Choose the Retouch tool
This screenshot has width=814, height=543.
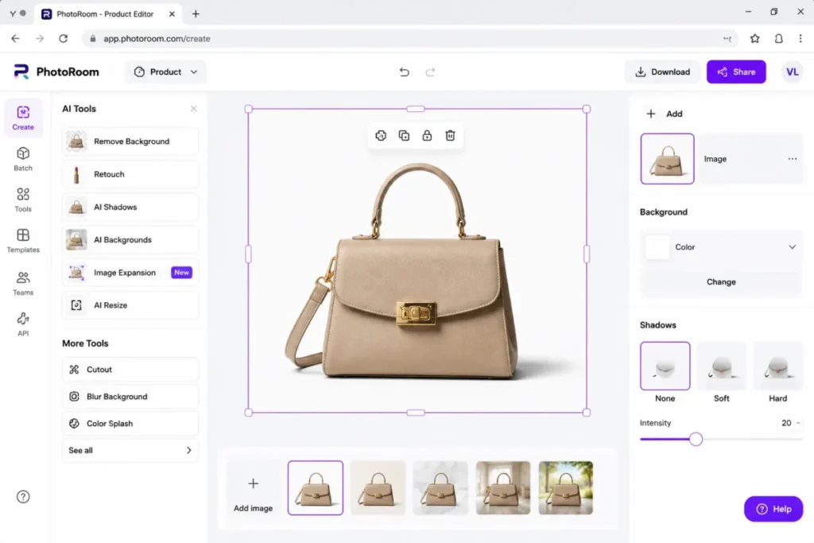click(x=130, y=174)
